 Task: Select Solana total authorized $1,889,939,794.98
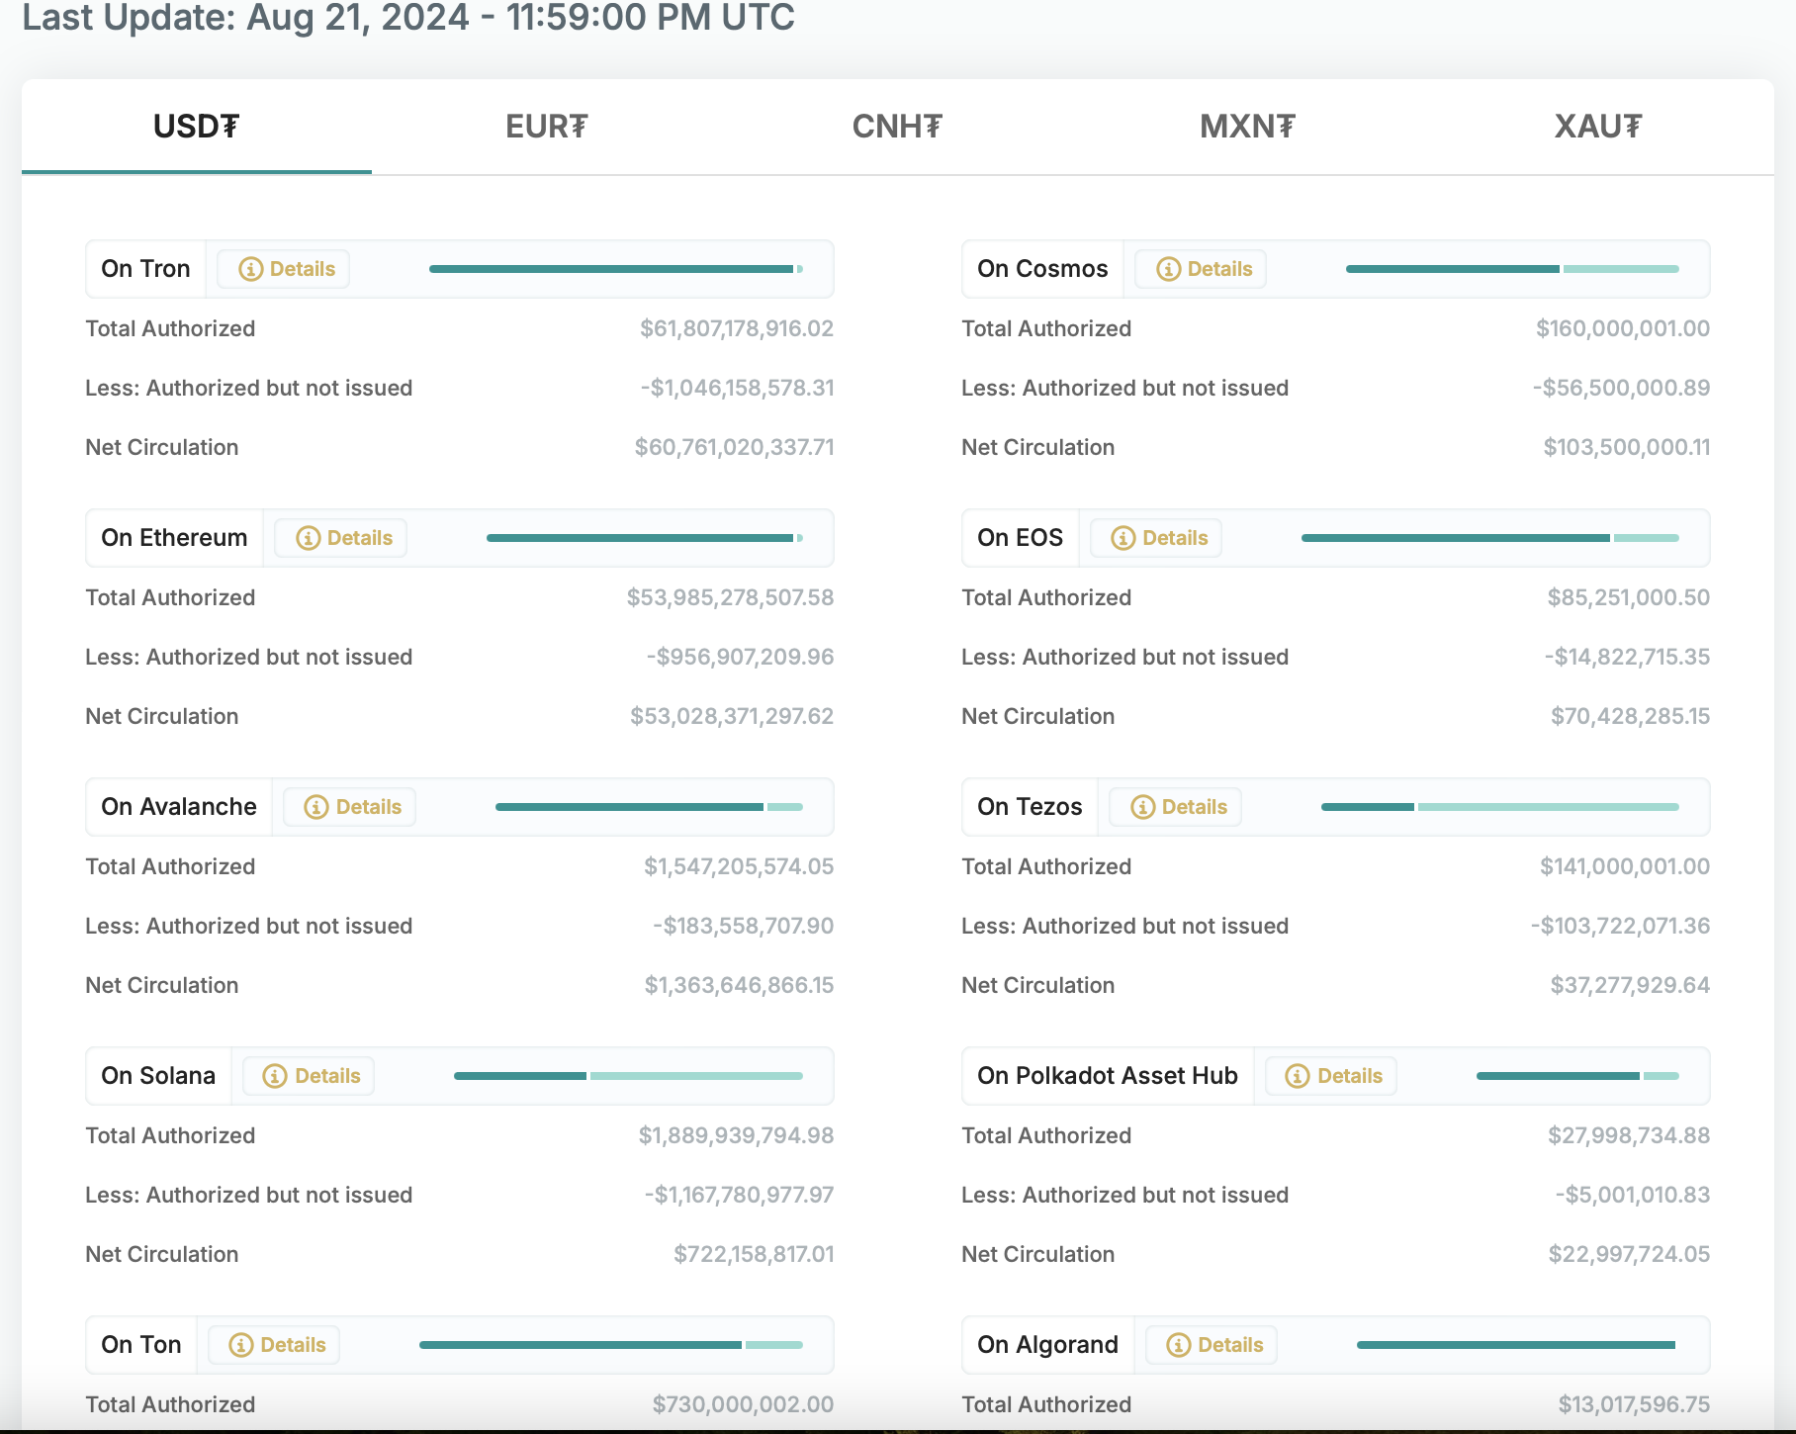(737, 1135)
